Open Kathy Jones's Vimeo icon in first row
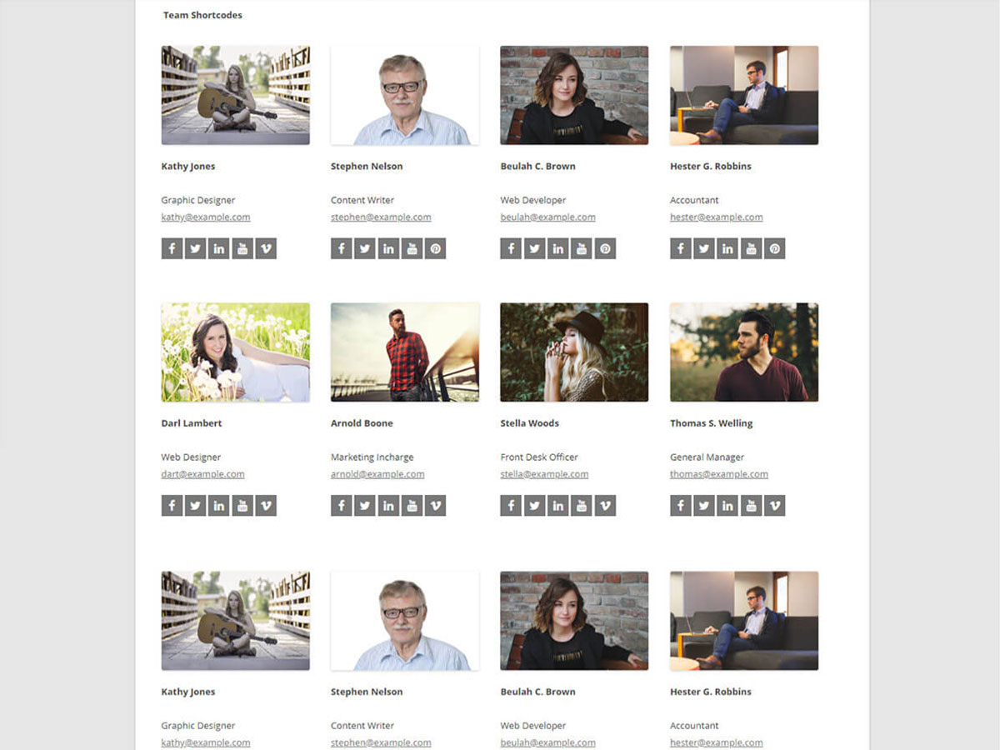The image size is (1000, 750). pyautogui.click(x=266, y=248)
